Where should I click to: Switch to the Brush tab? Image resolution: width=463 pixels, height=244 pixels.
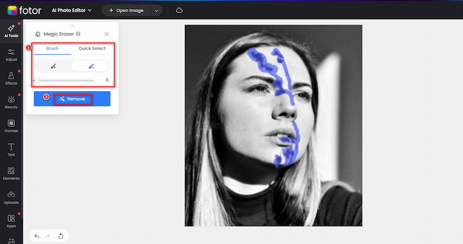52,48
